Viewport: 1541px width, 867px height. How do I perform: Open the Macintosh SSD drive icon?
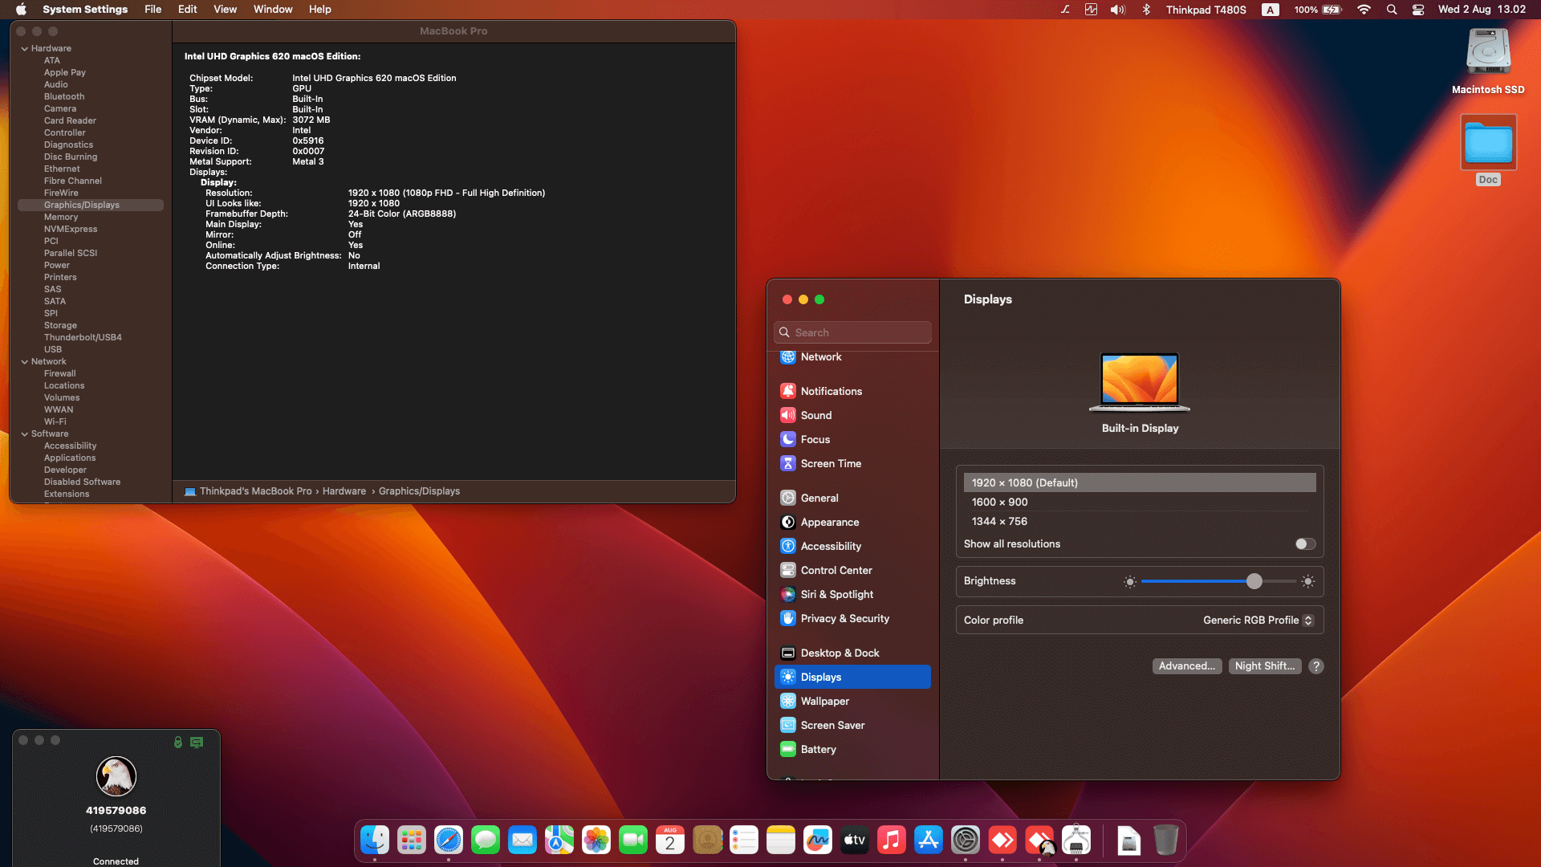1488,51
